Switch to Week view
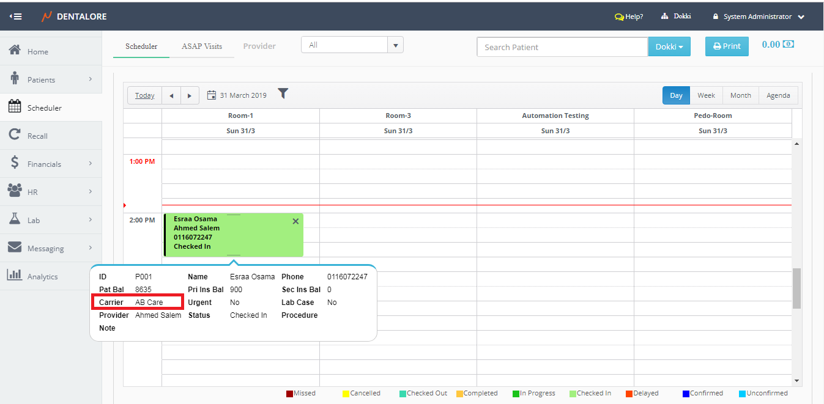The image size is (824, 404). tap(706, 95)
